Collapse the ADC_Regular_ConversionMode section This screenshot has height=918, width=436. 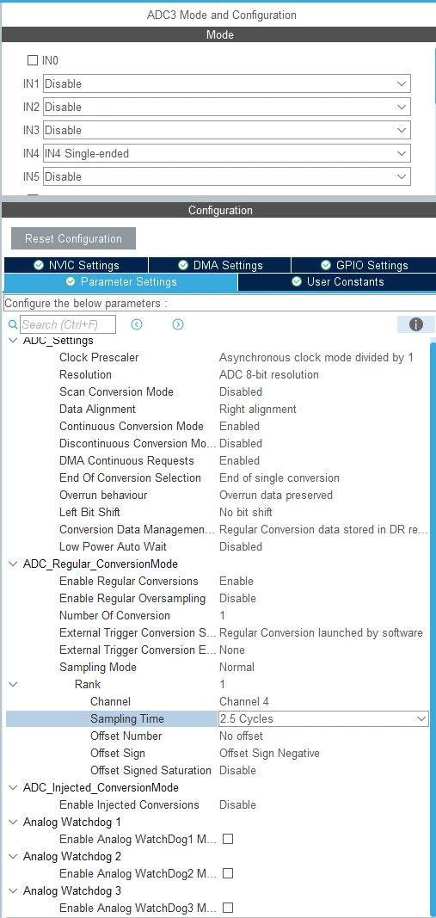[x=13, y=564]
